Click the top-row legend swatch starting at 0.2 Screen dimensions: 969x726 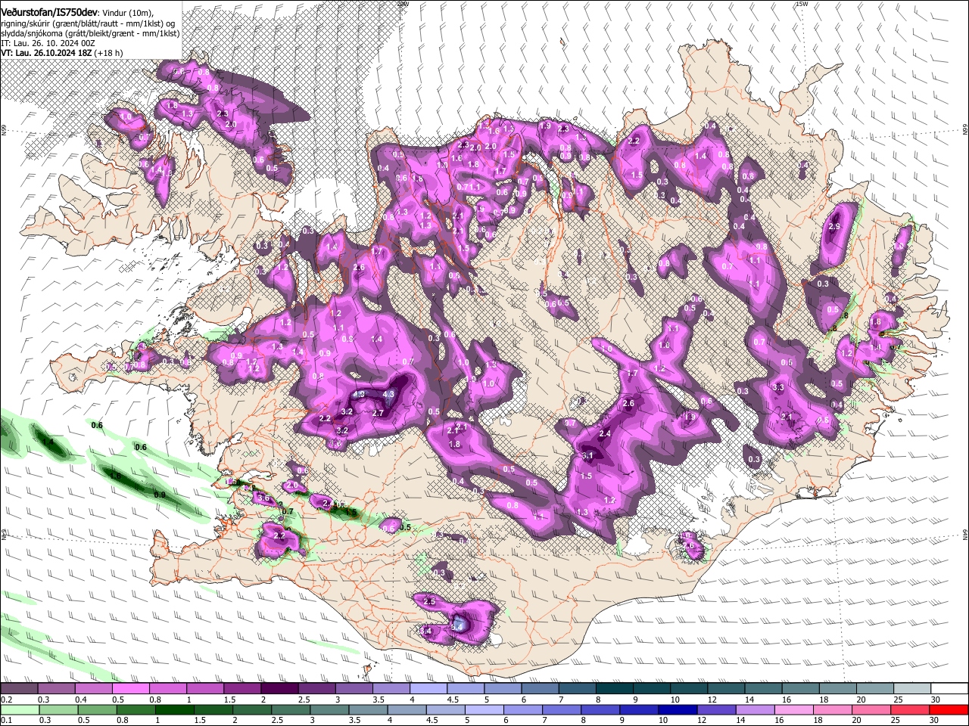click(19, 689)
